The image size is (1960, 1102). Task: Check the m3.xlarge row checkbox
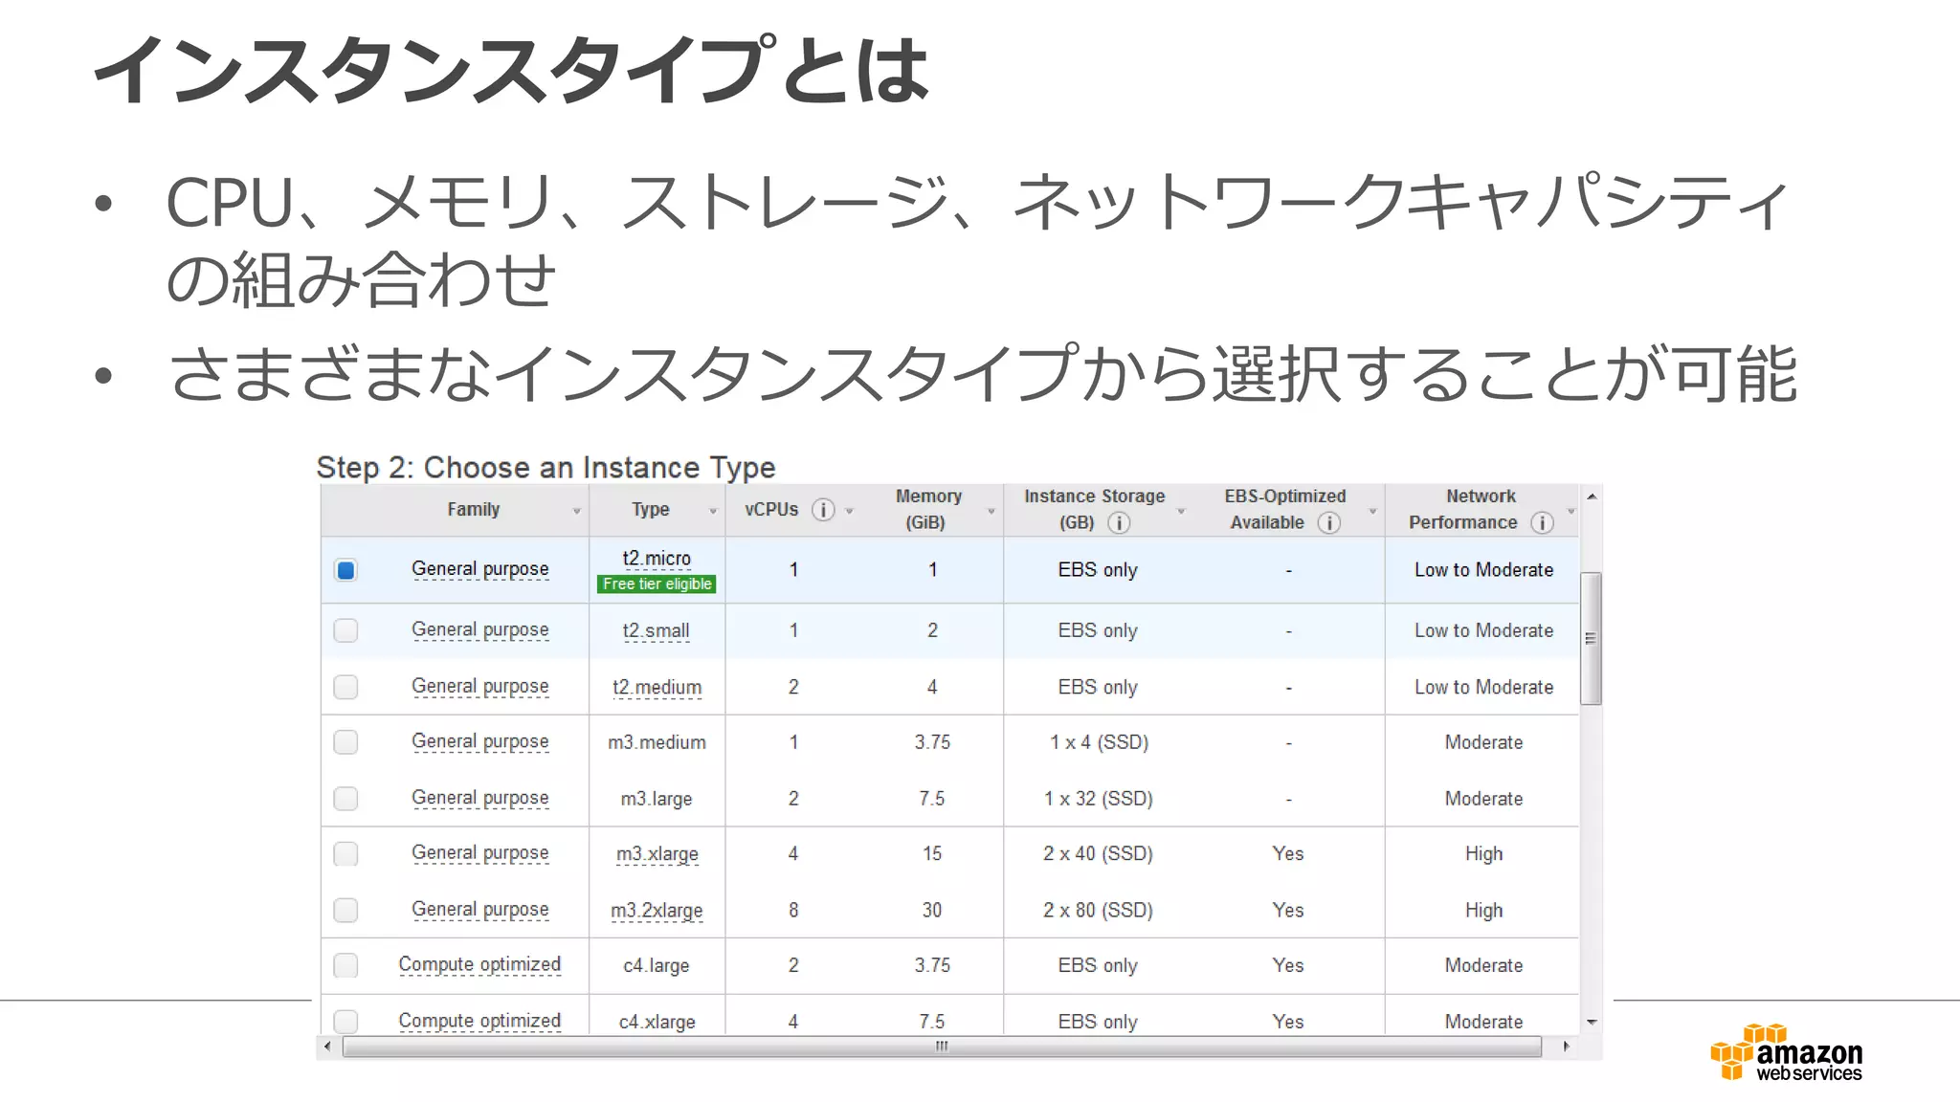point(345,854)
